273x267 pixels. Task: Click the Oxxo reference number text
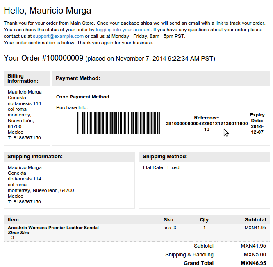click(207, 126)
